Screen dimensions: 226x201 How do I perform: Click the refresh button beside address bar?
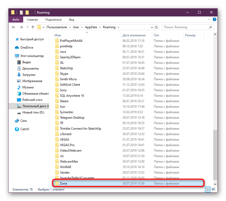pos(156,27)
